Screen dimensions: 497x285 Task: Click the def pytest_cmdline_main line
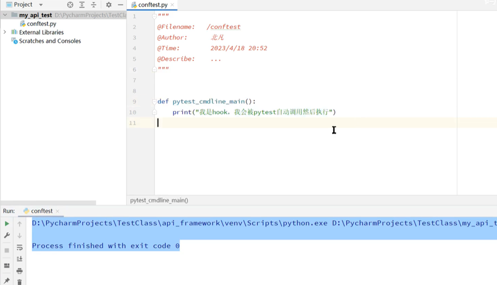click(x=206, y=101)
